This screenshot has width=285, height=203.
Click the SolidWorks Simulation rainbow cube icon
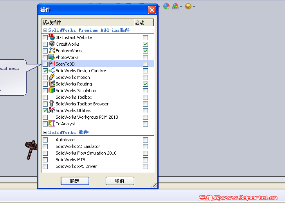coord(52,90)
